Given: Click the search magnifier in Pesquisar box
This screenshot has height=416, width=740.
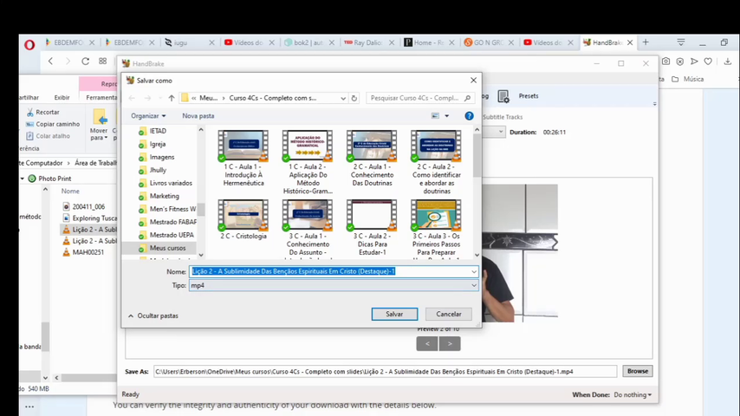Looking at the screenshot, I should [x=467, y=98].
